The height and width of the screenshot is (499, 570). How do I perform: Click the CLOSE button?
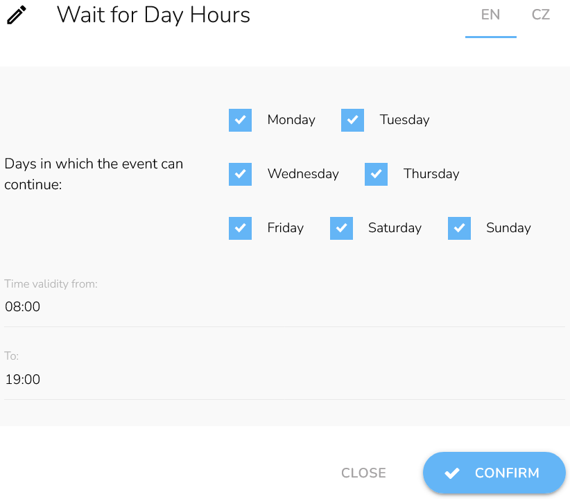363,473
